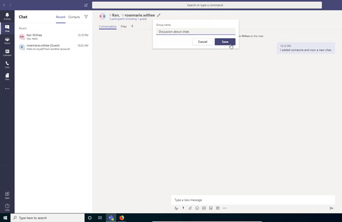Go back with the left arrow

coord(4,5)
